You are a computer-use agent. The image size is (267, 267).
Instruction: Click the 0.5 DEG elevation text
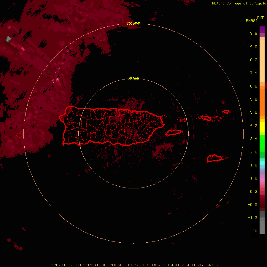[151, 265]
